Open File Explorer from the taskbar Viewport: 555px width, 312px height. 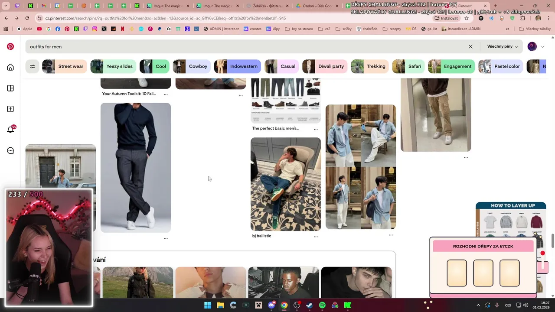coord(220,305)
